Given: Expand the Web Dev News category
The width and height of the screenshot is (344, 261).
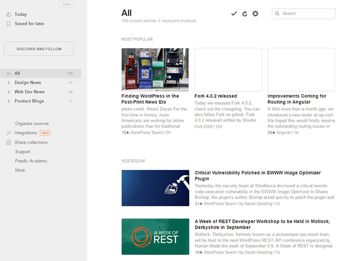Looking at the screenshot, I should 8,92.
